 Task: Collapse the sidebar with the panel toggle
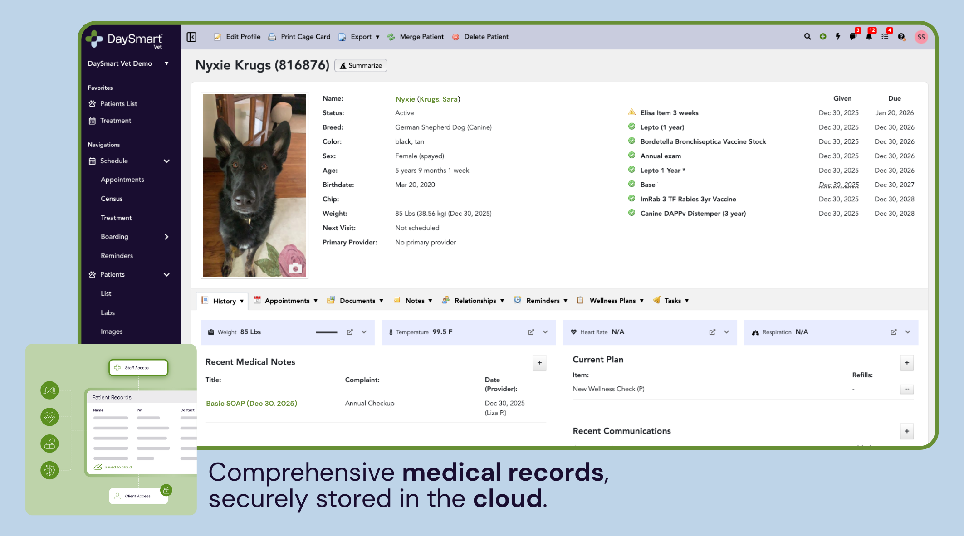click(x=191, y=37)
